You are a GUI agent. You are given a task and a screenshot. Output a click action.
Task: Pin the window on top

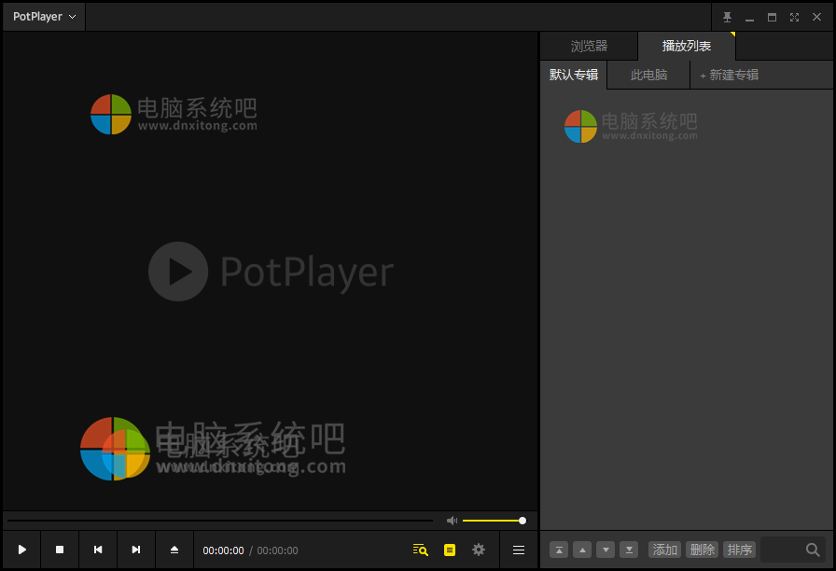click(727, 17)
